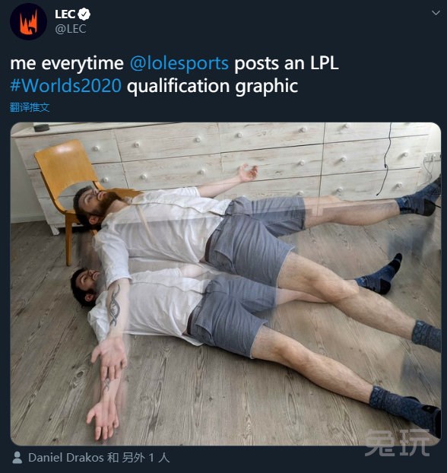
Task: Click the tweet text "me everytime"
Action: pyautogui.click(x=67, y=63)
